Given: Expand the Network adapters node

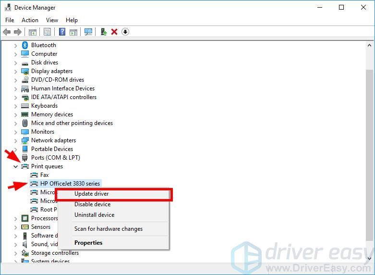Looking at the screenshot, I should pyautogui.click(x=15, y=140).
